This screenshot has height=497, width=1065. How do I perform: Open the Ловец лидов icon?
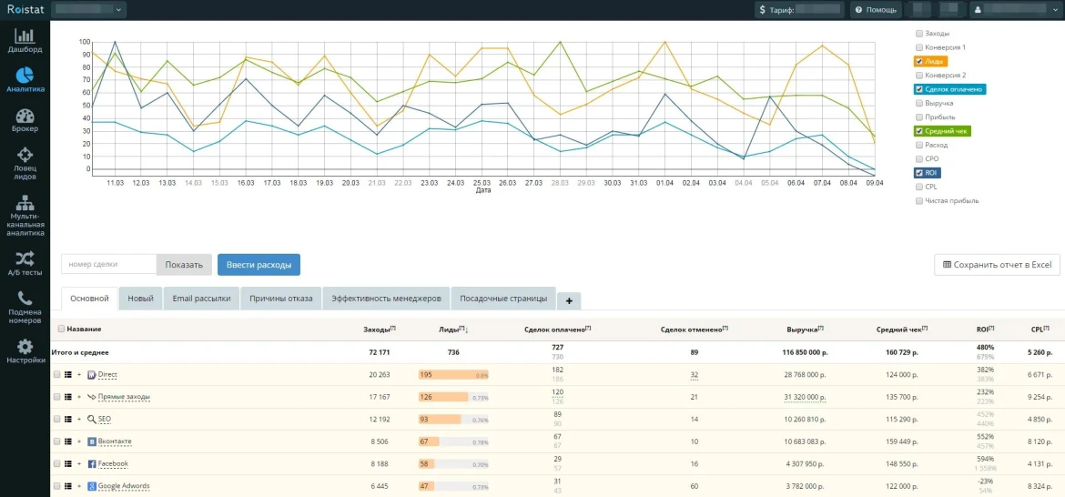[25, 156]
